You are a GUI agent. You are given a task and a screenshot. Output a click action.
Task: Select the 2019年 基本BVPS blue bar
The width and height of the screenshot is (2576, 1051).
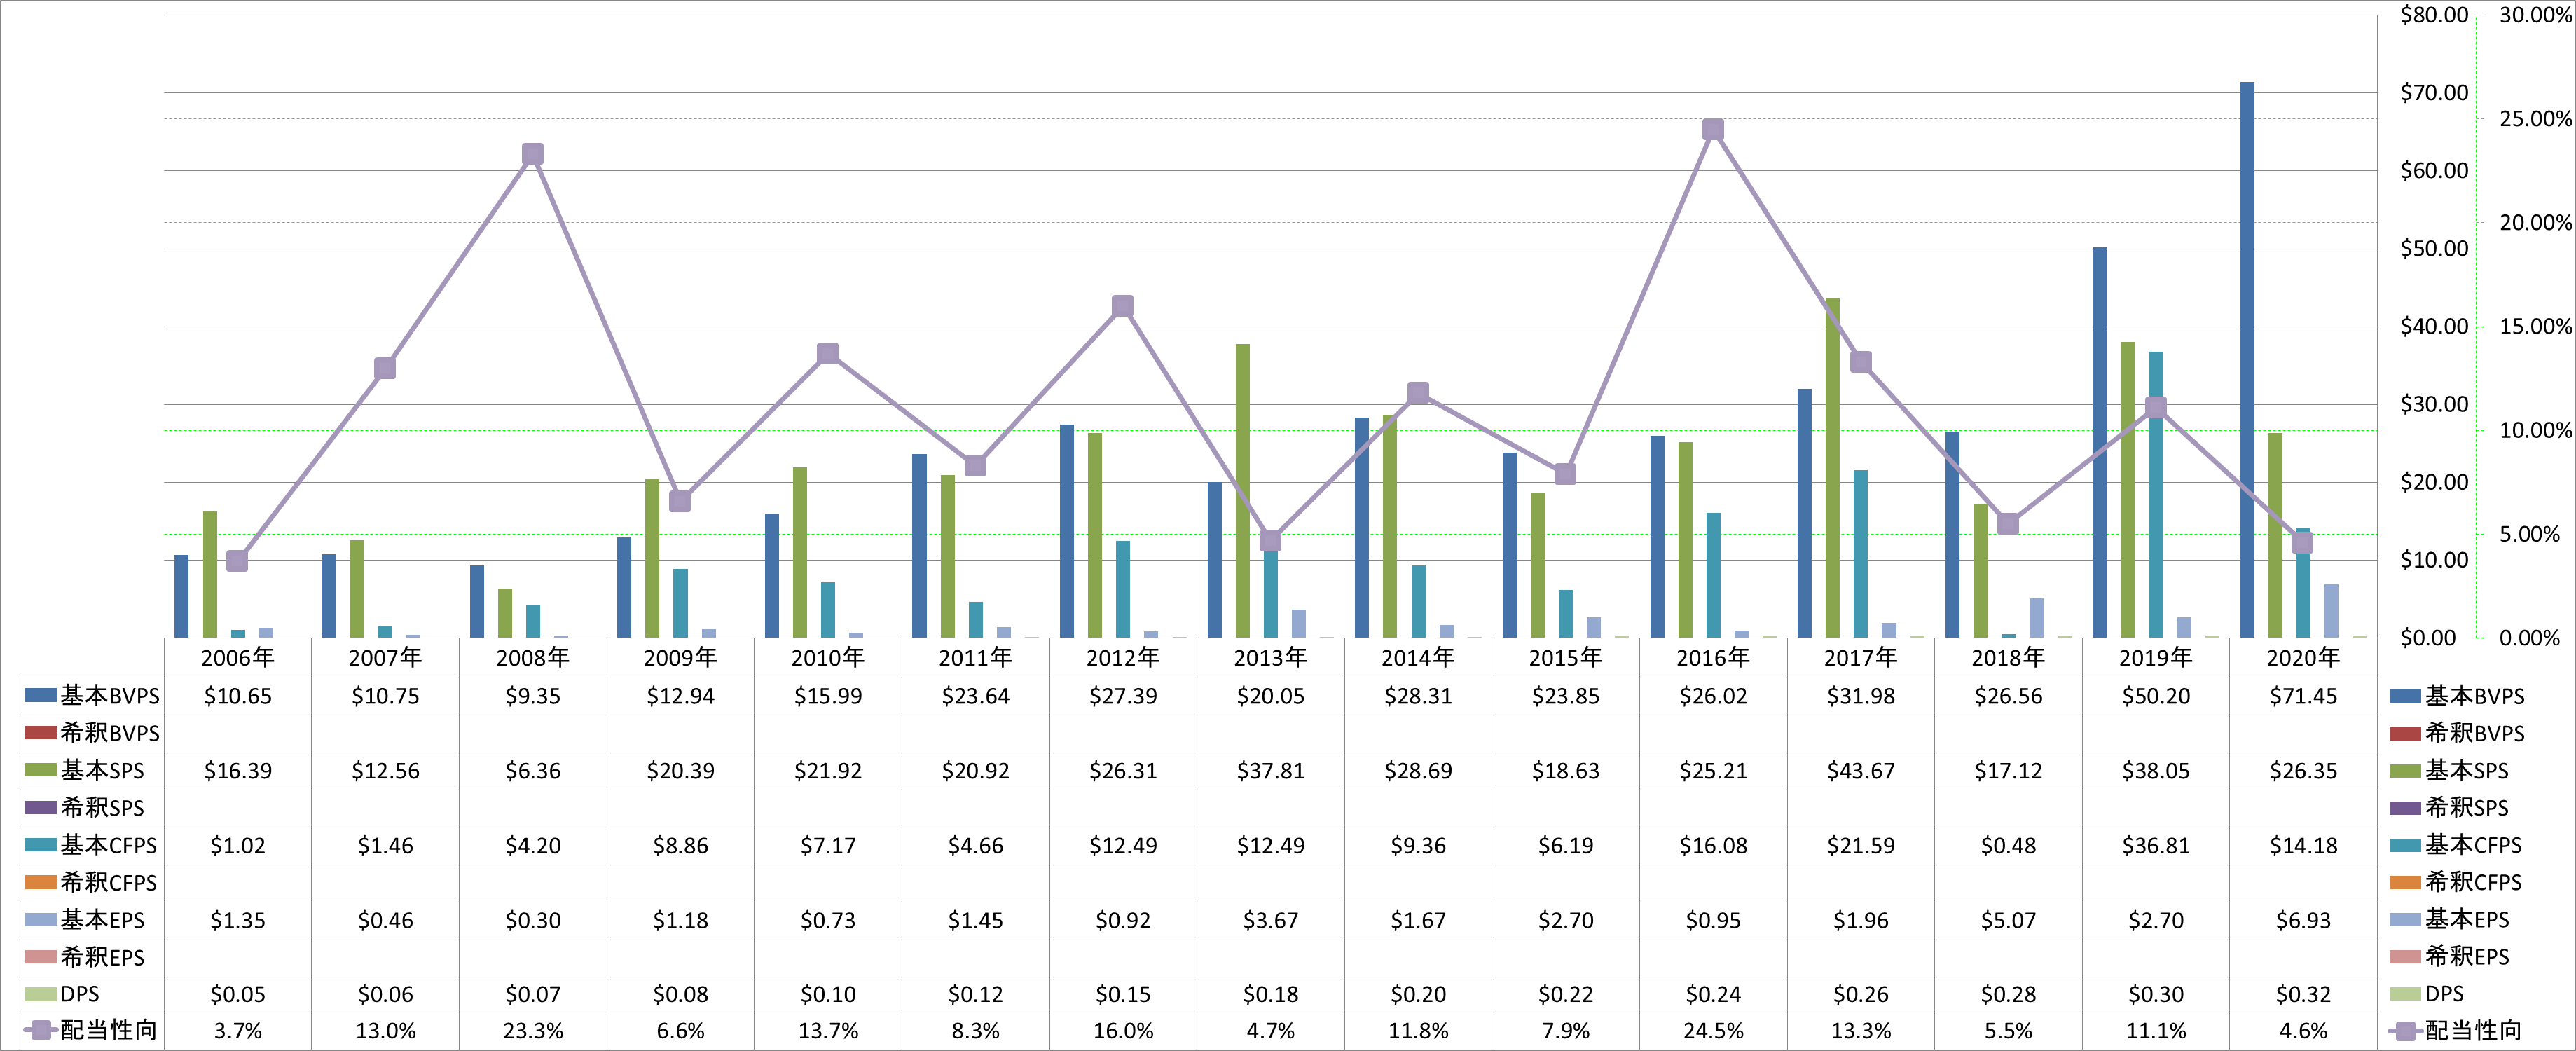[x=2099, y=443]
